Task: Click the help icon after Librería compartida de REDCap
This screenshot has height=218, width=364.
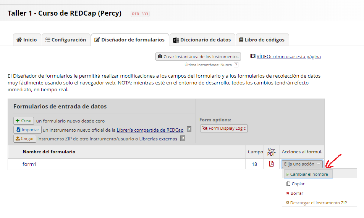Action: [x=189, y=129]
